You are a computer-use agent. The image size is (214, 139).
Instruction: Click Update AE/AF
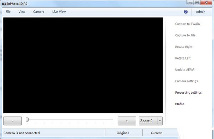click(x=185, y=70)
